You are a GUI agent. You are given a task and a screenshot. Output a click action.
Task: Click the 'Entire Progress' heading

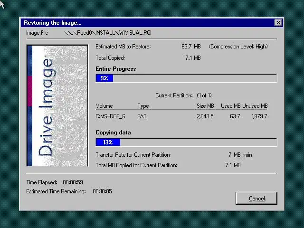pos(116,69)
